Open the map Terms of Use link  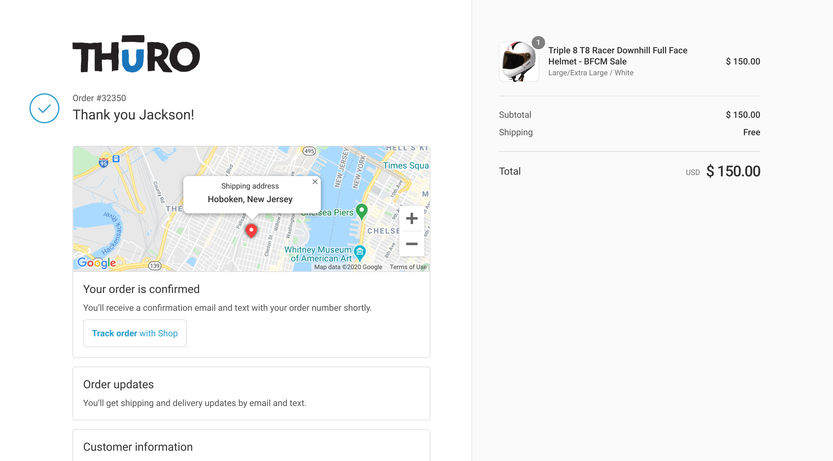408,267
